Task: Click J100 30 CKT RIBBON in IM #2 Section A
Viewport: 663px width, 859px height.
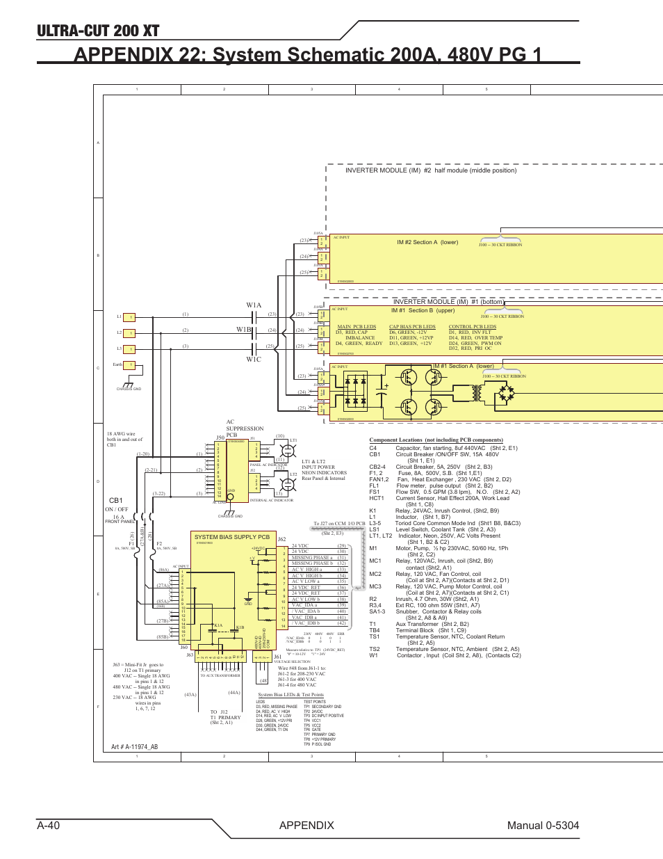Action: tap(500, 245)
